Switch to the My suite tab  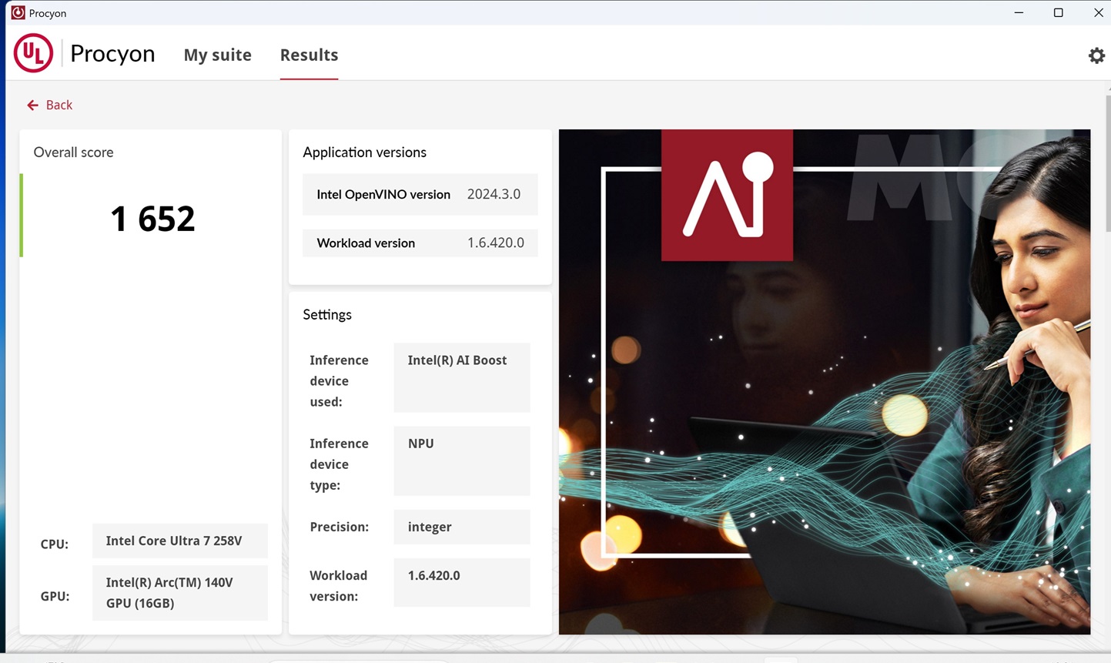tap(217, 55)
